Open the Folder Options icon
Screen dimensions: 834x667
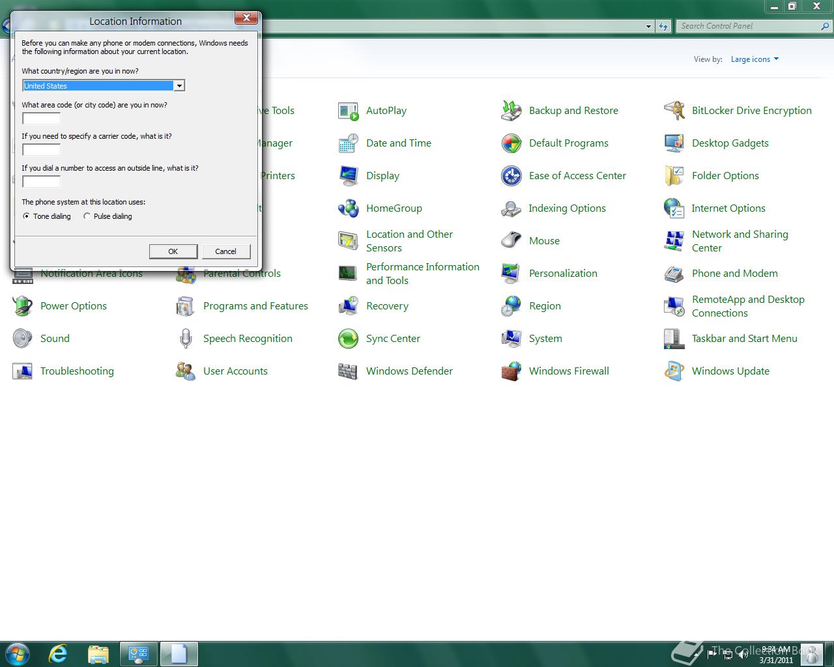click(674, 176)
